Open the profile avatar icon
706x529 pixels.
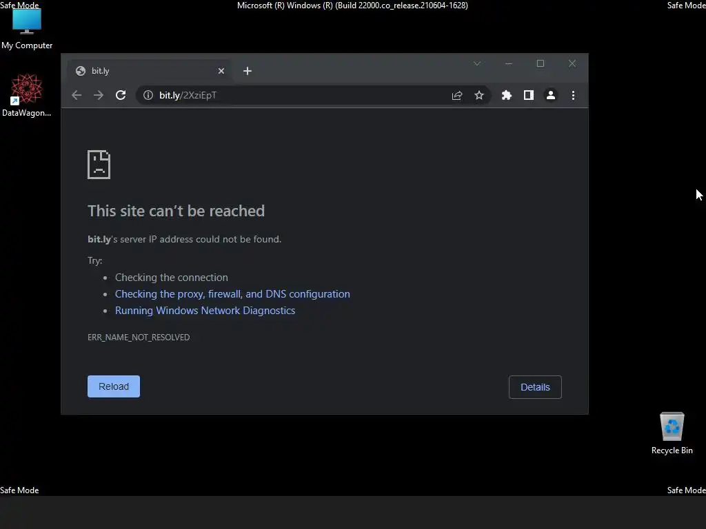551,95
